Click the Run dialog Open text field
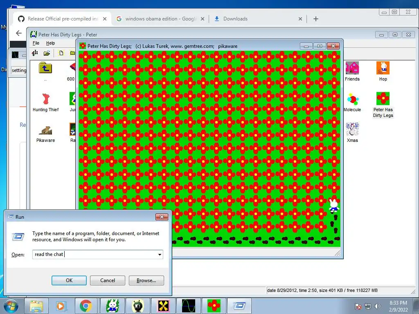 (x=97, y=254)
